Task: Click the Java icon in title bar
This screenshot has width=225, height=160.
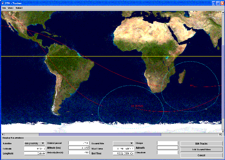Action: click(3, 3)
